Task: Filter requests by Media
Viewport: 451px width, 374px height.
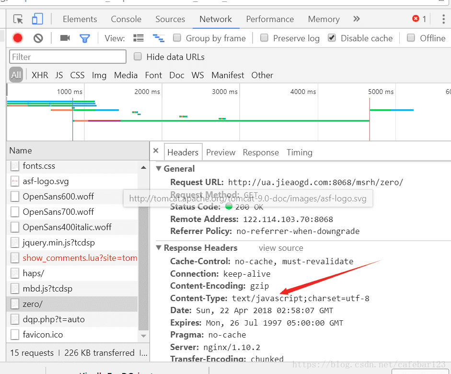Action: click(126, 75)
